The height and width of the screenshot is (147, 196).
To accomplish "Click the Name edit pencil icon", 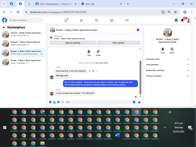I will click(98, 51).
